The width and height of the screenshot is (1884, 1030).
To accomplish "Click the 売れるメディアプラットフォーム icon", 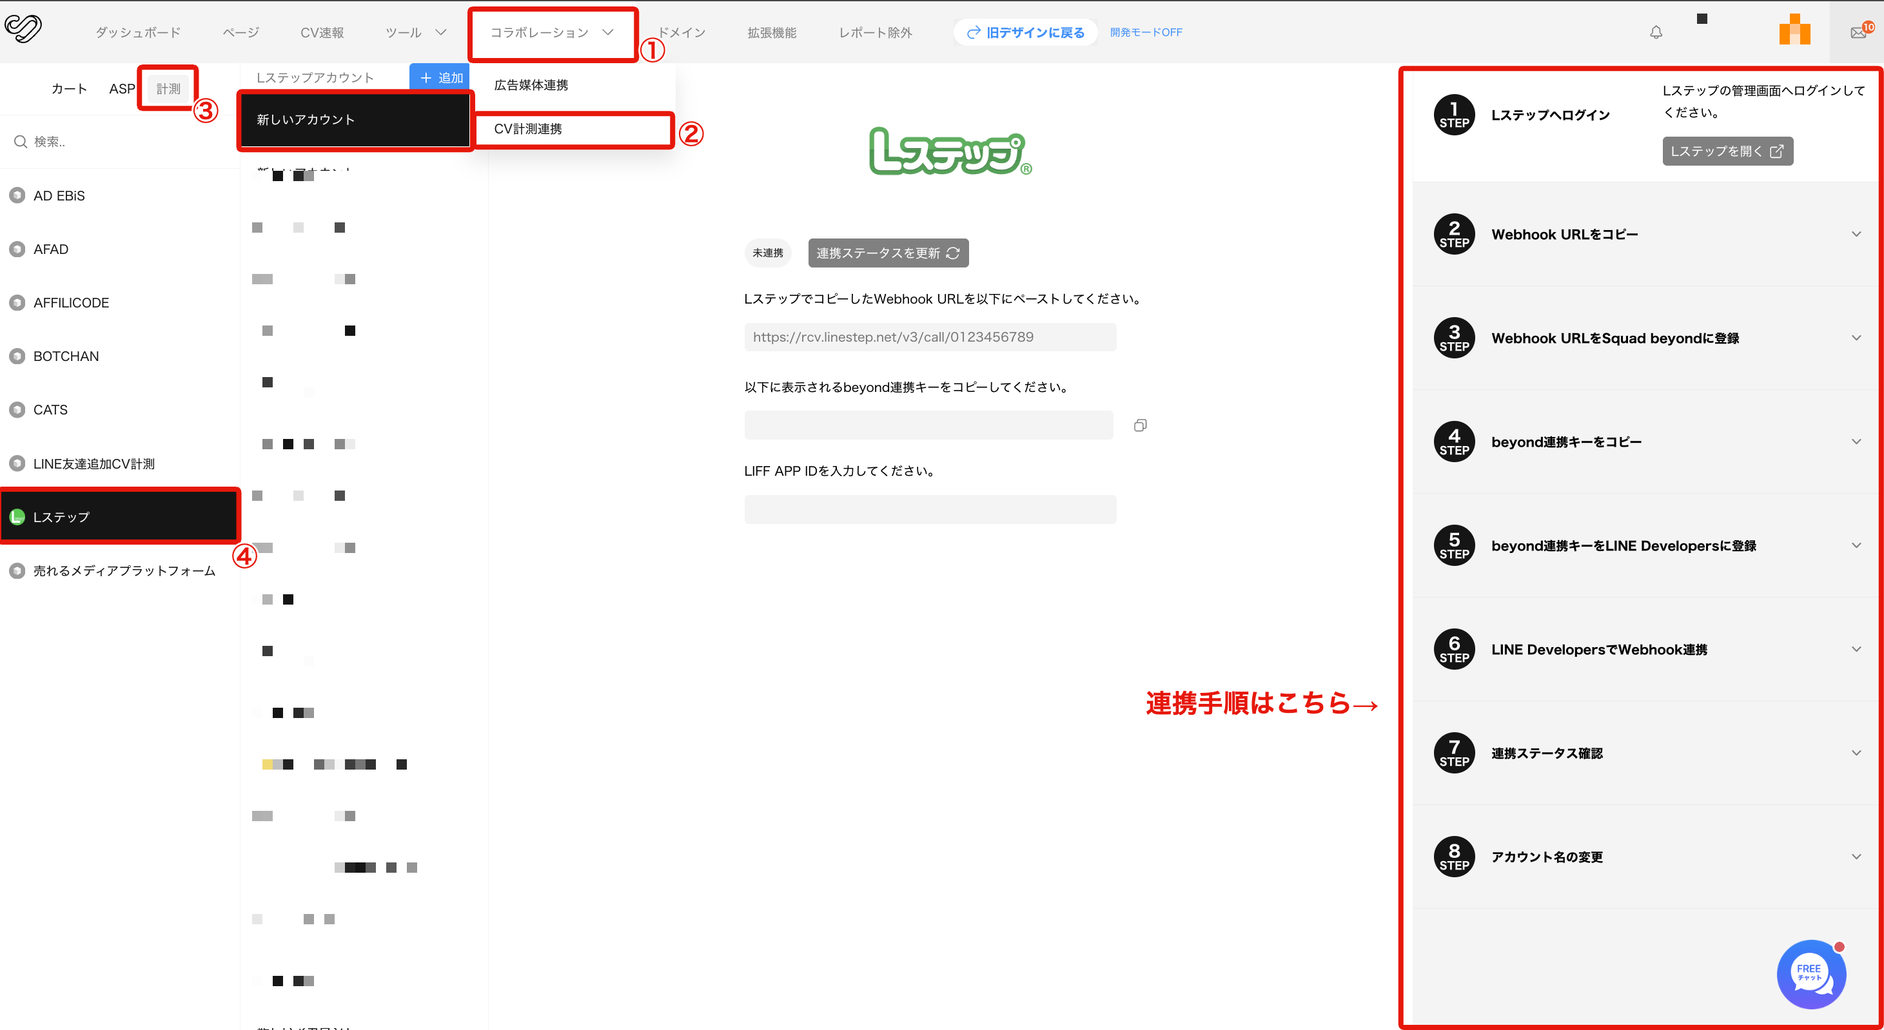I will click(17, 571).
